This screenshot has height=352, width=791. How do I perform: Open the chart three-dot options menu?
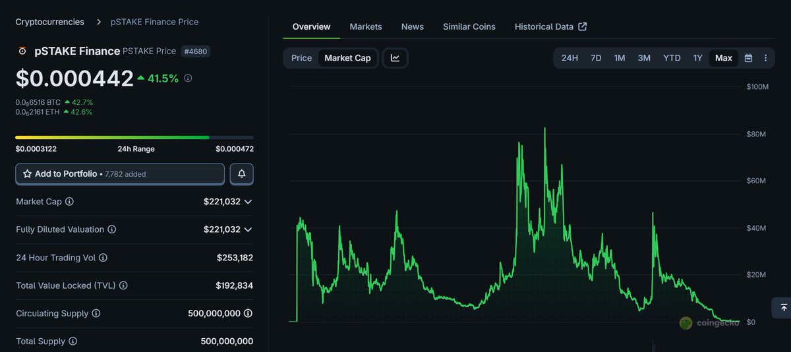[765, 58]
